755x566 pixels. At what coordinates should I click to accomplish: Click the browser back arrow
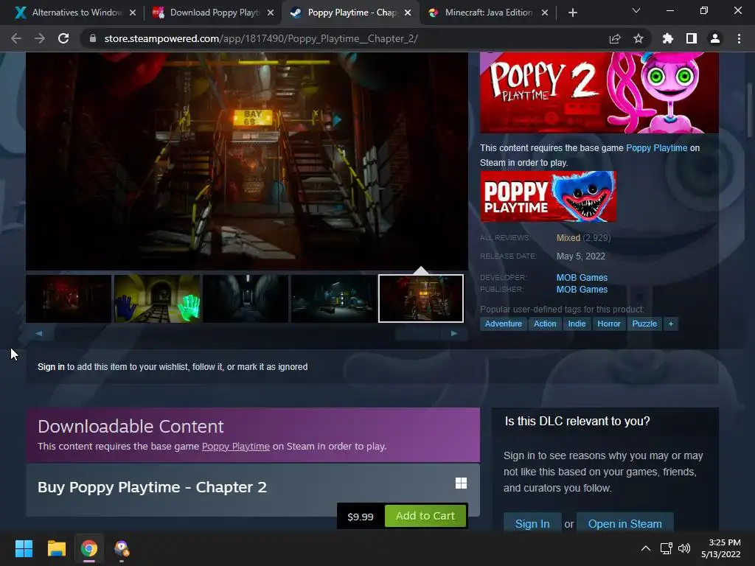point(16,38)
